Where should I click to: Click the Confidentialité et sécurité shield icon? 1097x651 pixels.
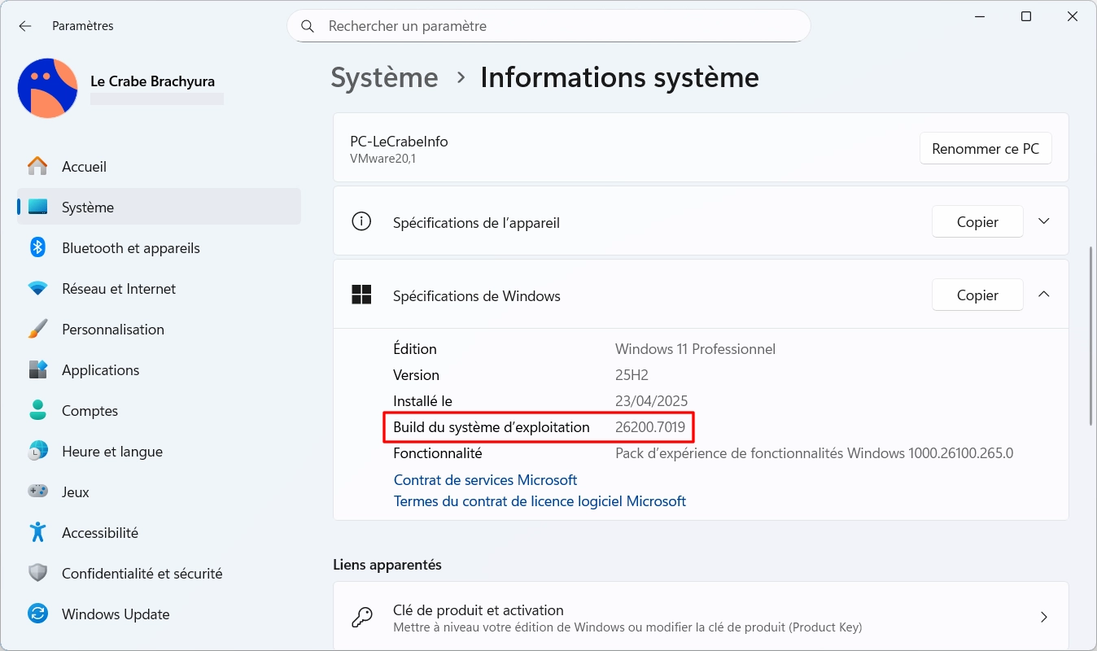[37, 574]
